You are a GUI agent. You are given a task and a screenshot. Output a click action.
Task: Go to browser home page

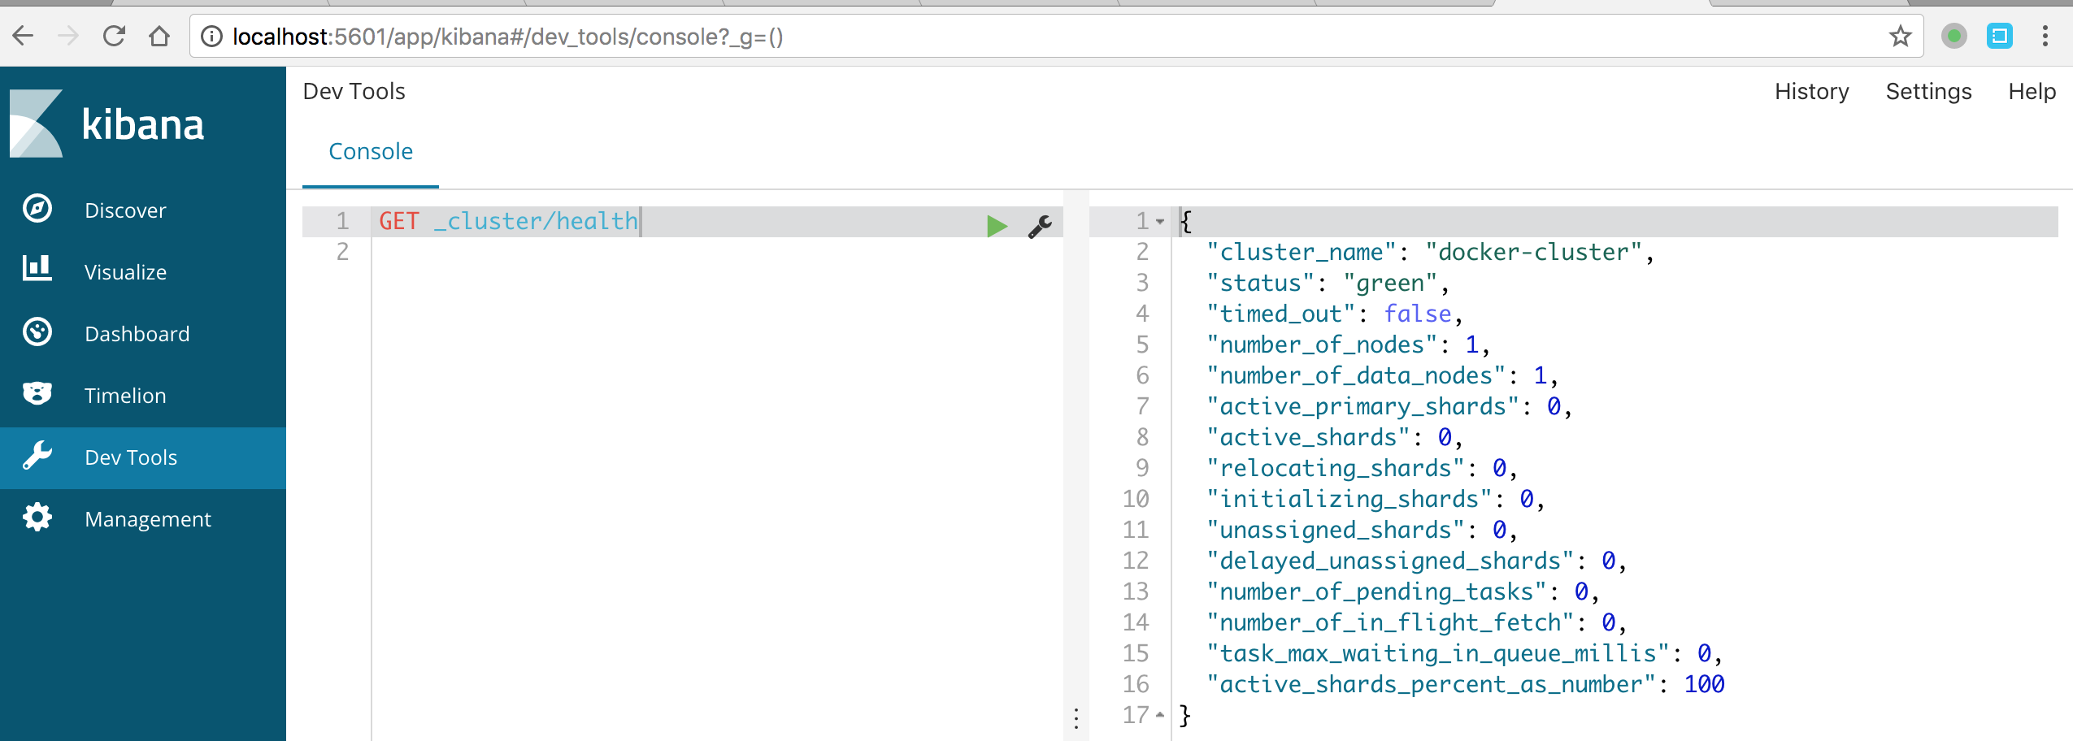point(159,36)
